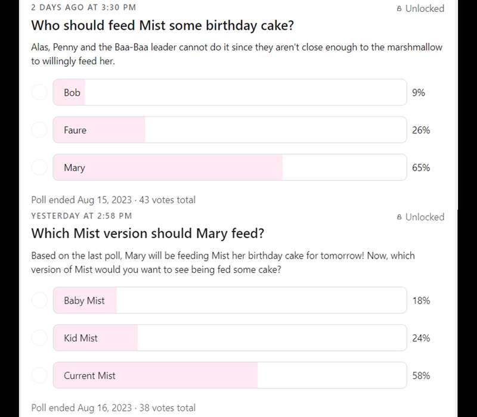
Task: Click the Bob poll option bar
Action: (230, 93)
